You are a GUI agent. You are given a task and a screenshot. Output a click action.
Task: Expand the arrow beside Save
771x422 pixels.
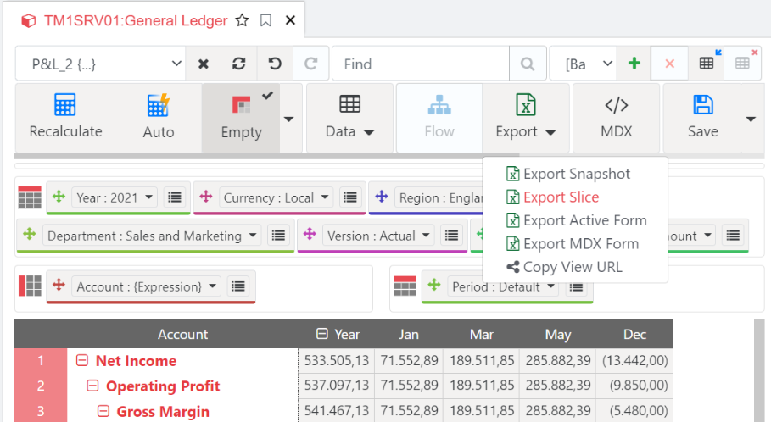click(x=751, y=119)
